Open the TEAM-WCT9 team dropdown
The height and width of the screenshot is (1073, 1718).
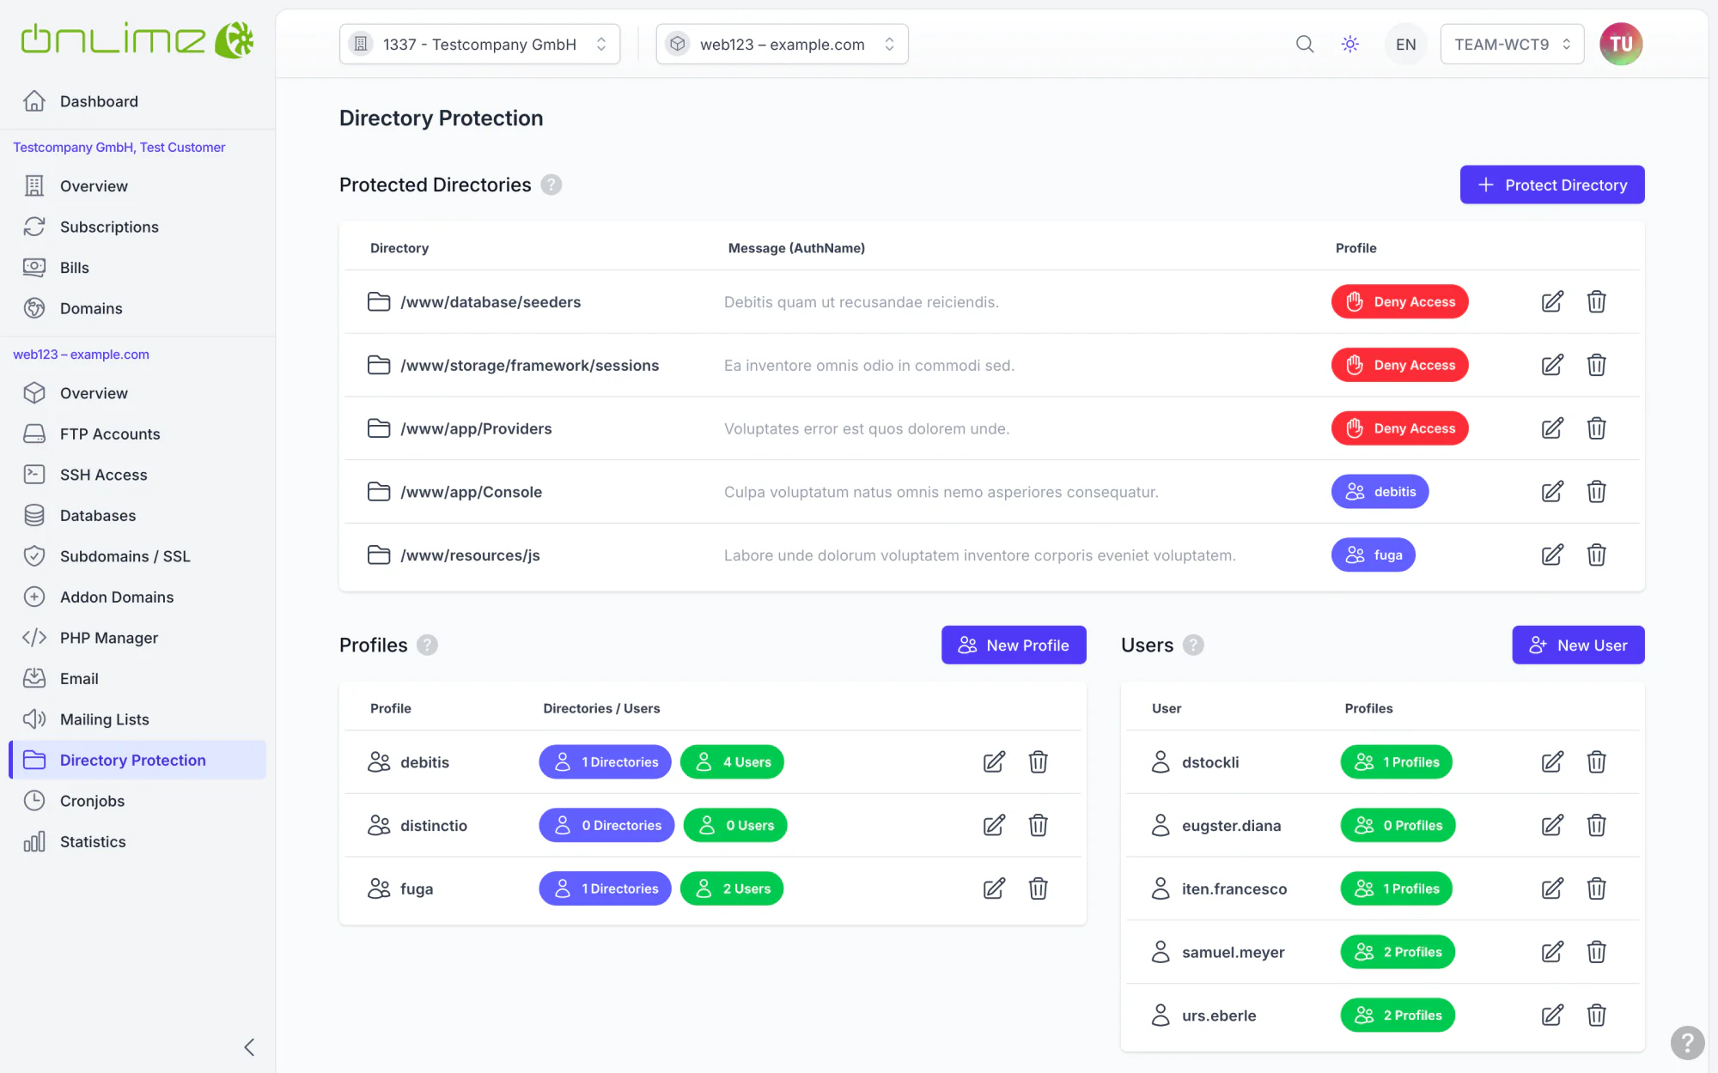coord(1512,44)
